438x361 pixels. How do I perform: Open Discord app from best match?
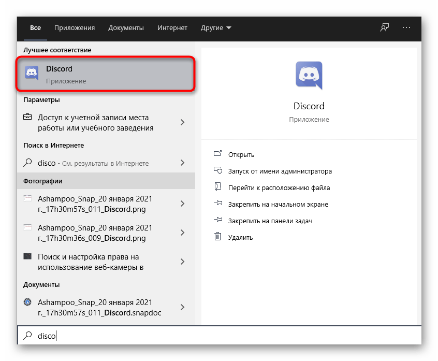[x=106, y=75]
